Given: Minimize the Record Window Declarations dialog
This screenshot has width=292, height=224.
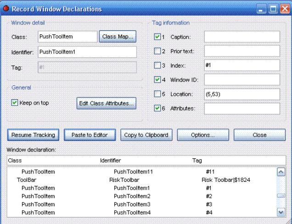Looking at the screenshot, I should (x=261, y=9).
